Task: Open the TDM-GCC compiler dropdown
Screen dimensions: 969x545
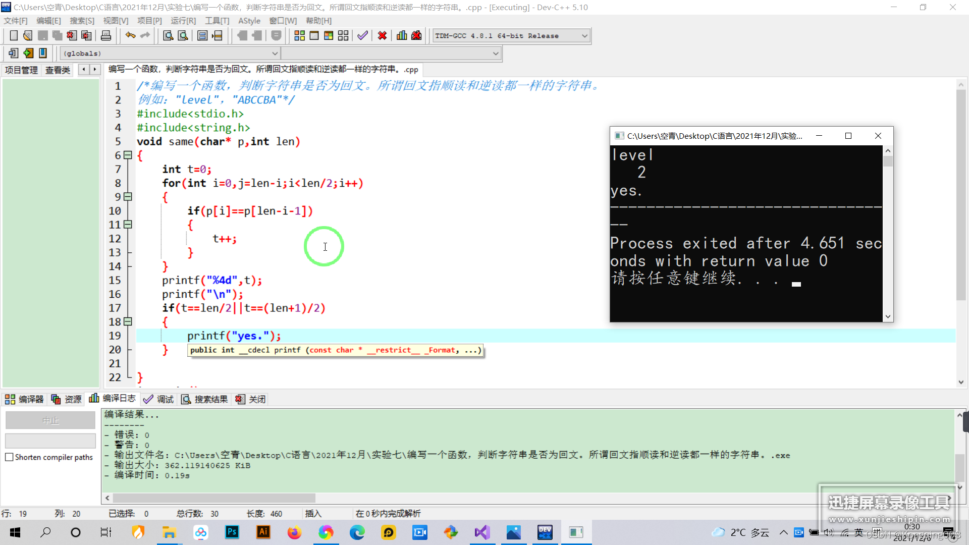Action: point(584,36)
